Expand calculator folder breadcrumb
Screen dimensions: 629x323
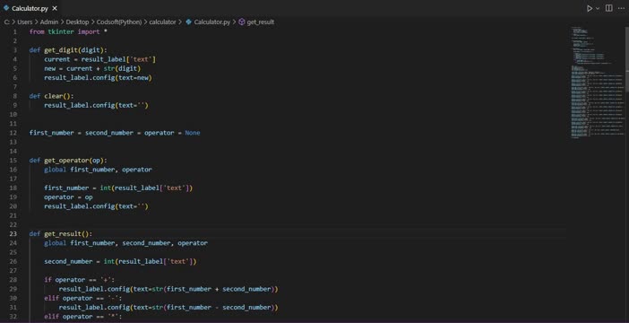162,22
